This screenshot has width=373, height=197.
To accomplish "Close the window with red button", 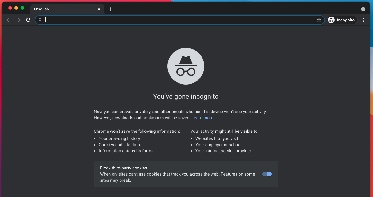I will (x=10, y=8).
